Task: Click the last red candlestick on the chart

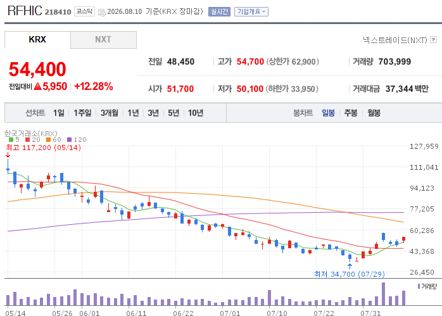Action: (x=403, y=239)
